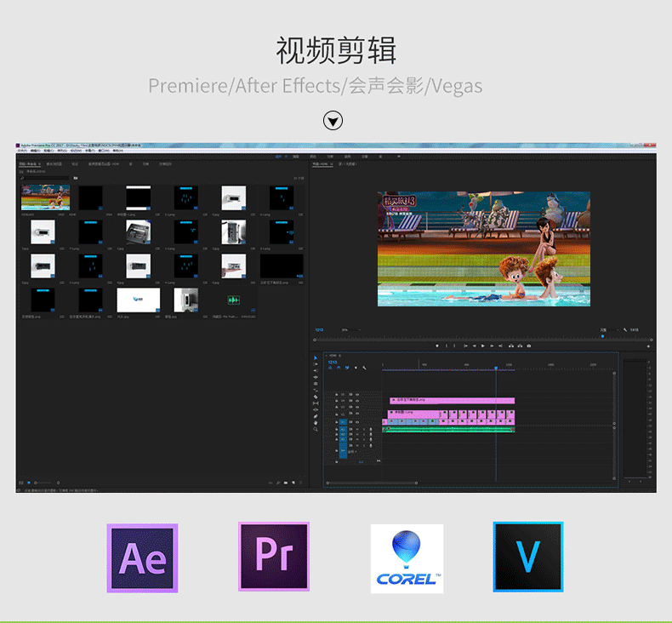Switch to the 颜色 workspace
Viewport: 672px width, 623px height.
coord(313,157)
